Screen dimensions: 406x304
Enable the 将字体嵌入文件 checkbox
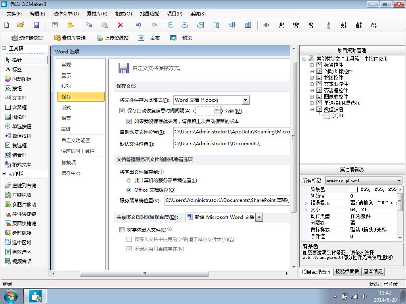click(122, 230)
